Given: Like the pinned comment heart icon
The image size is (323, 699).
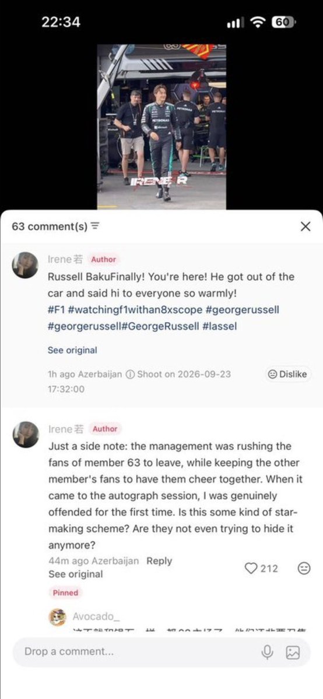Looking at the screenshot, I should [251, 568].
